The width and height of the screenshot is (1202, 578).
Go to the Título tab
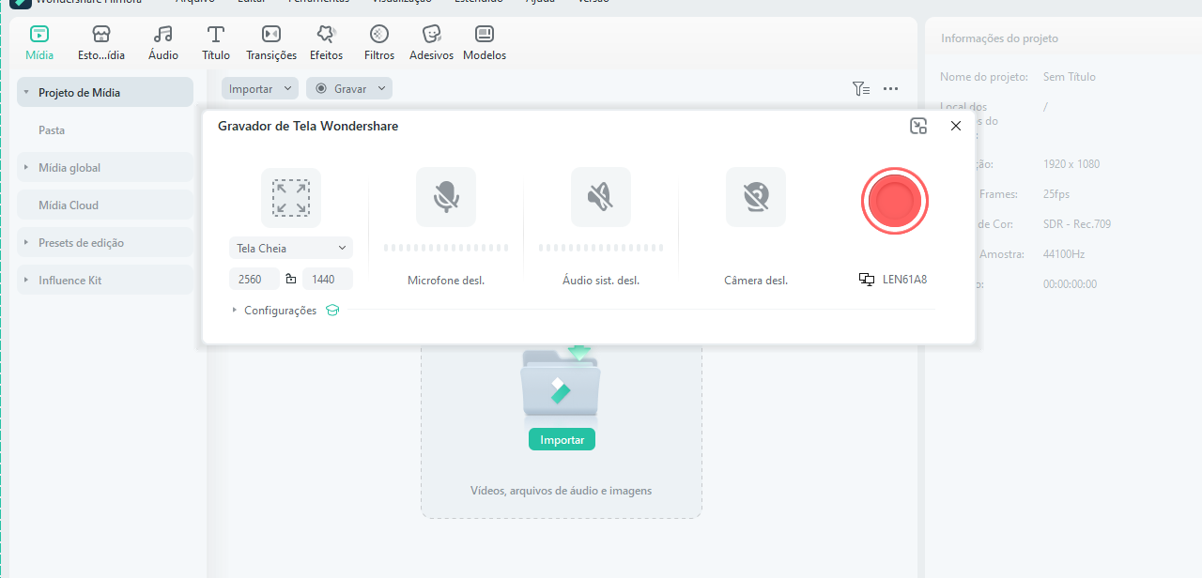tap(216, 43)
